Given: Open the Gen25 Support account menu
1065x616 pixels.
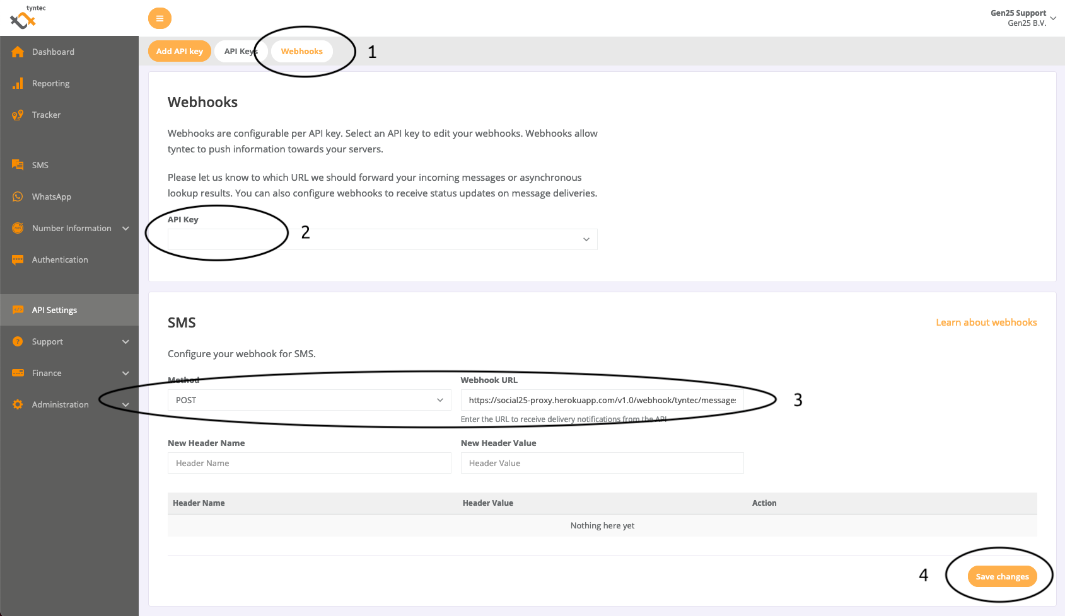Looking at the screenshot, I should coord(1022,18).
